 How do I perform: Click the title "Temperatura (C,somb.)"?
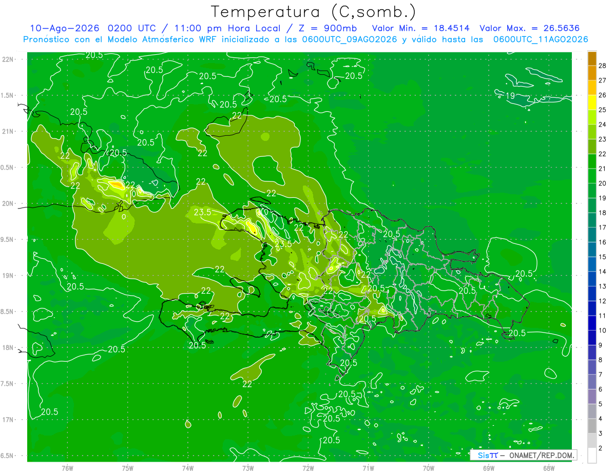point(313,12)
